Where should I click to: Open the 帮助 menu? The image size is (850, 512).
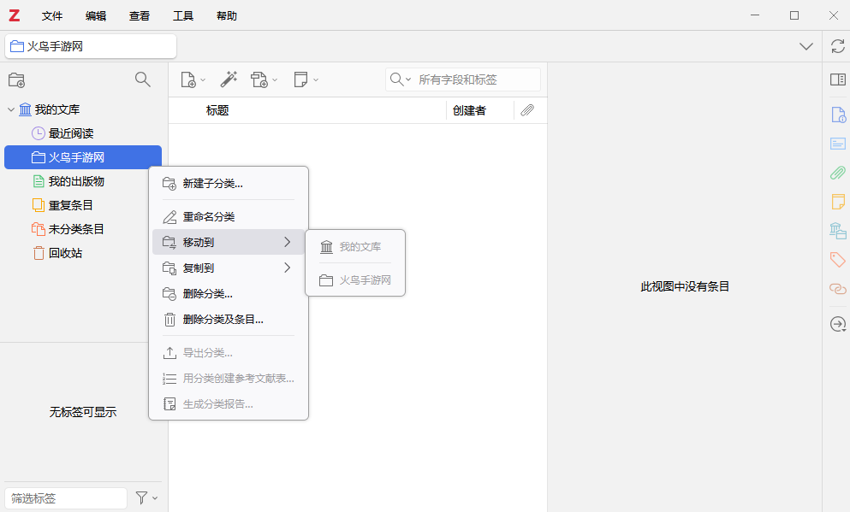pyautogui.click(x=227, y=16)
